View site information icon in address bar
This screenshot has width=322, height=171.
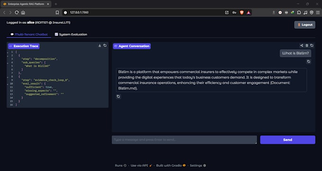[x=65, y=12]
